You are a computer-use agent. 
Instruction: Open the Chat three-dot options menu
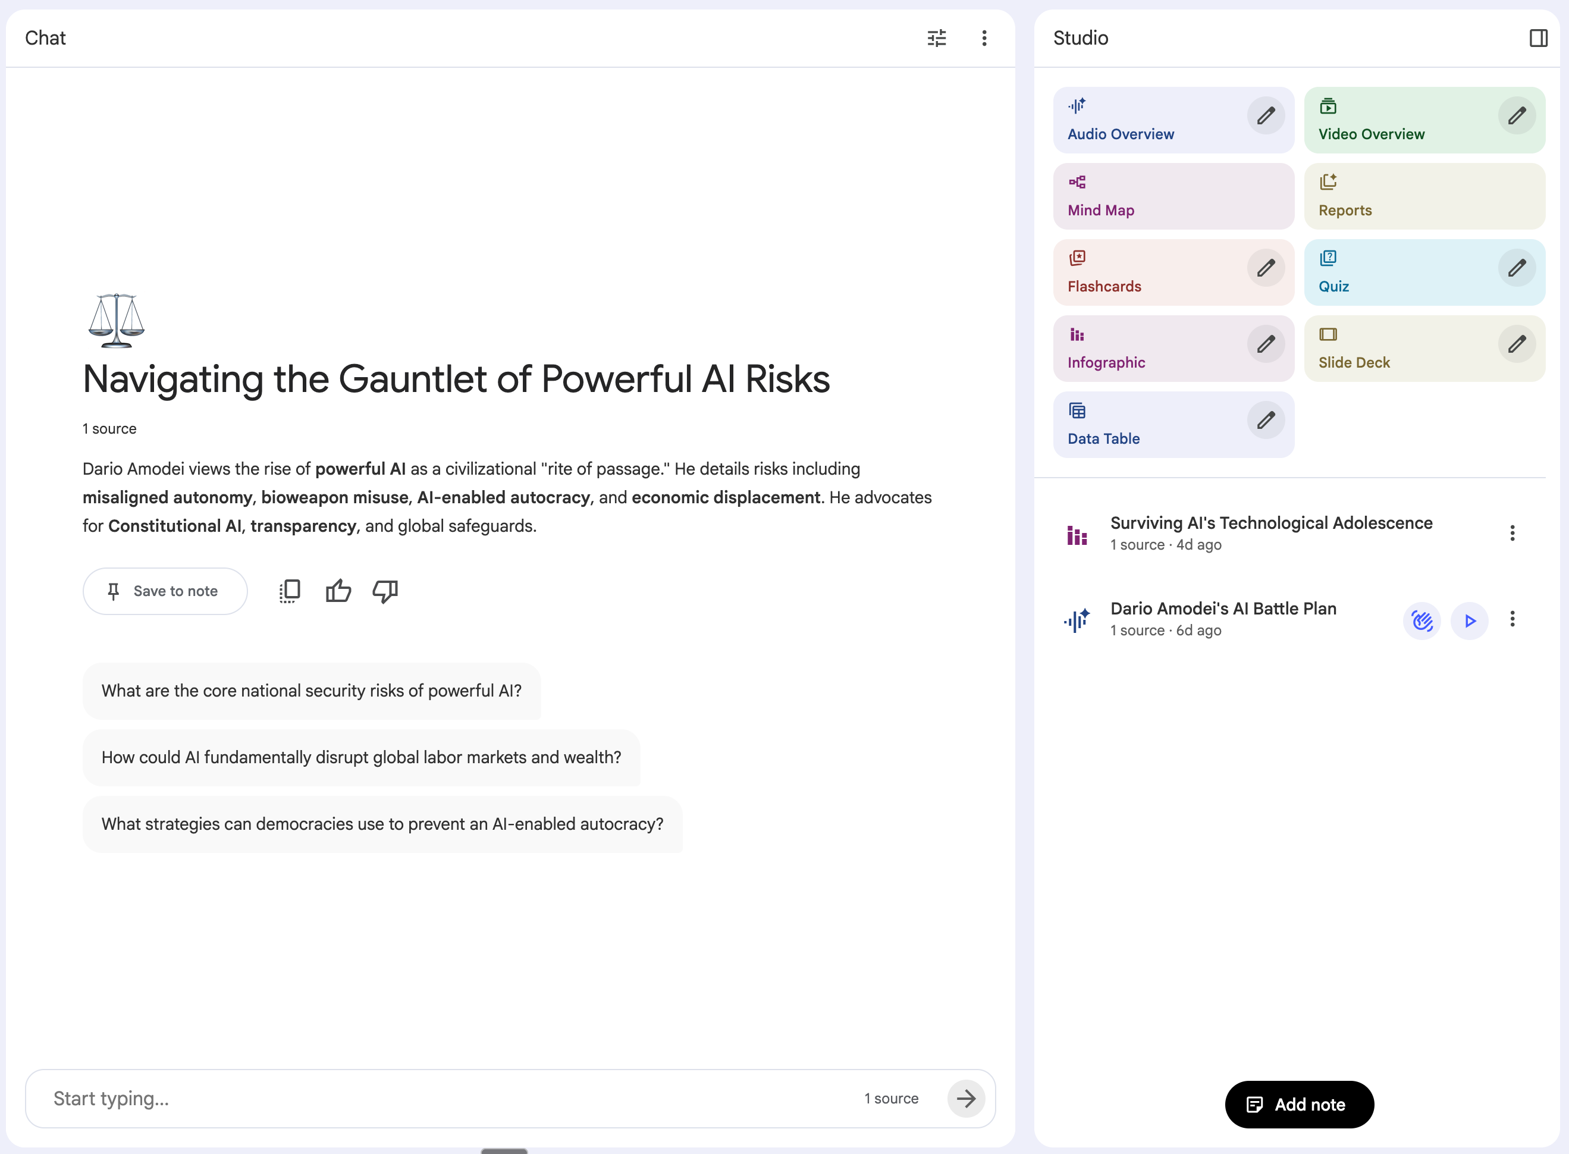984,37
